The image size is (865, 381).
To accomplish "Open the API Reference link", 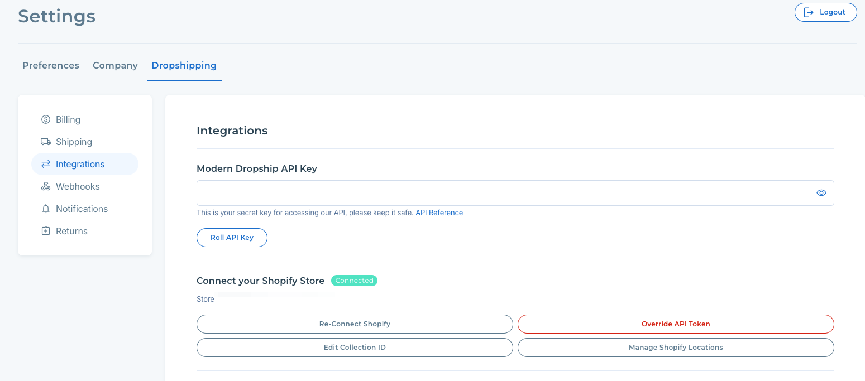I will (x=439, y=213).
